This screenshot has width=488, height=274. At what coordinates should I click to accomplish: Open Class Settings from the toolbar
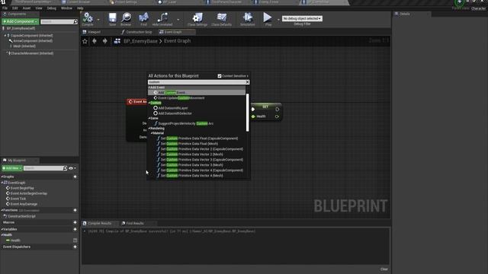pyautogui.click(x=197, y=18)
